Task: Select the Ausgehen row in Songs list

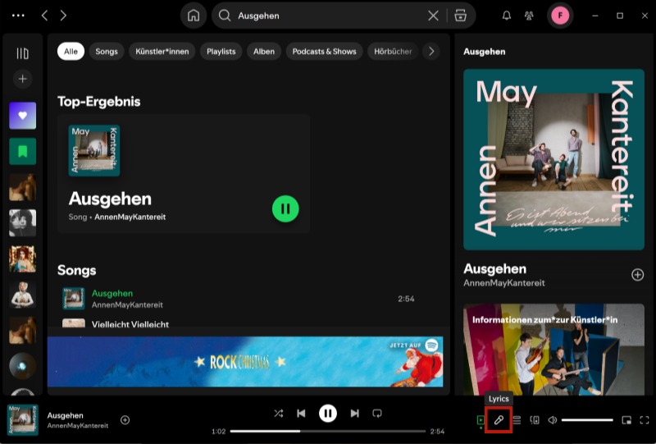Action: click(x=248, y=299)
